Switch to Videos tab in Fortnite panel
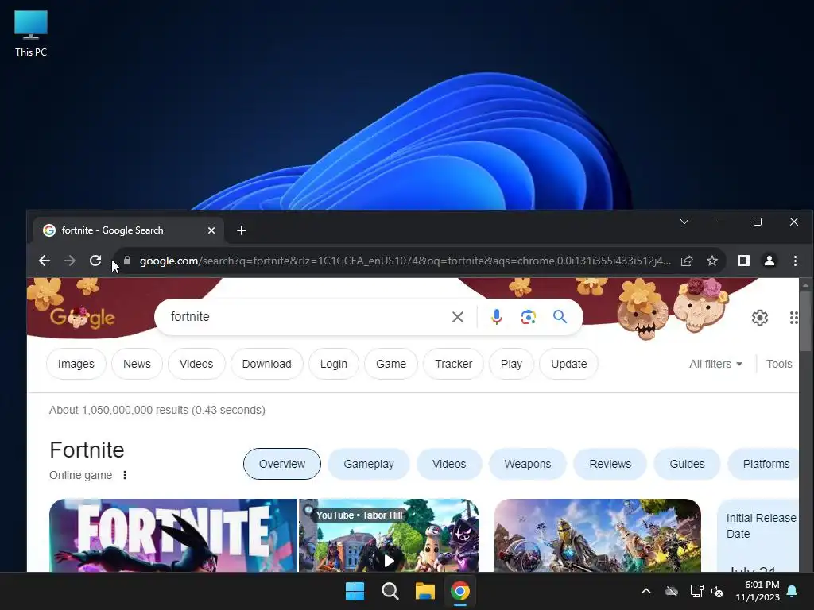 point(449,464)
